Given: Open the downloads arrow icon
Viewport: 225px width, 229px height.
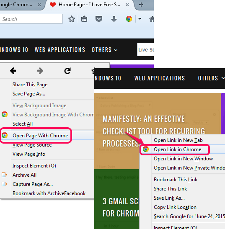Looking at the screenshot, I should [x=114, y=19].
